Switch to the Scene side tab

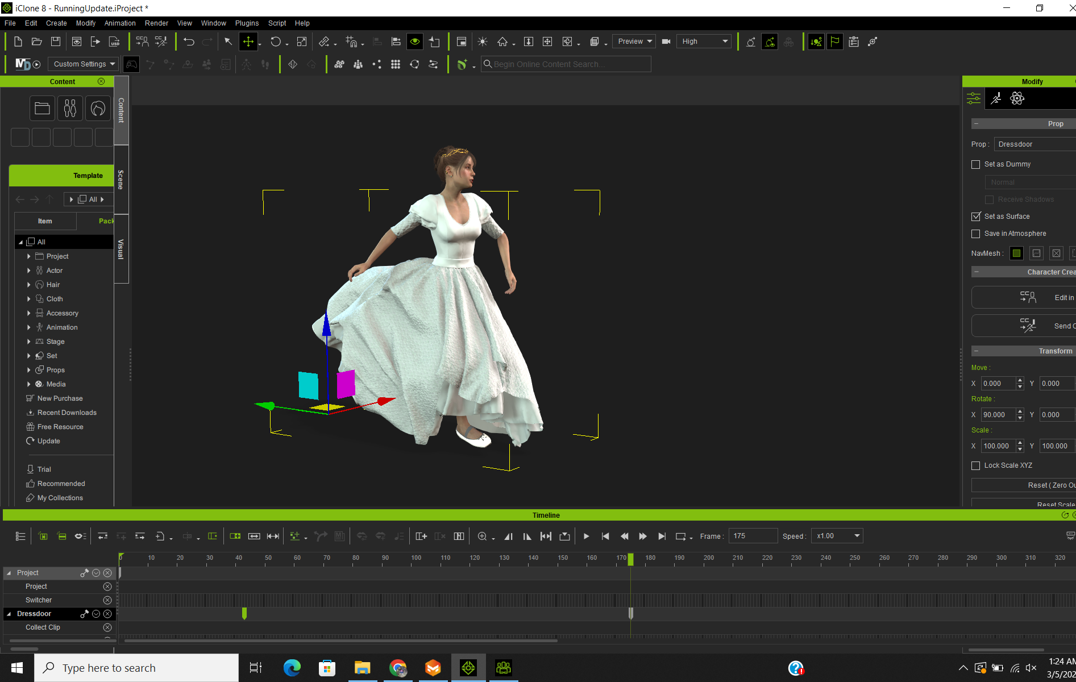[121, 180]
